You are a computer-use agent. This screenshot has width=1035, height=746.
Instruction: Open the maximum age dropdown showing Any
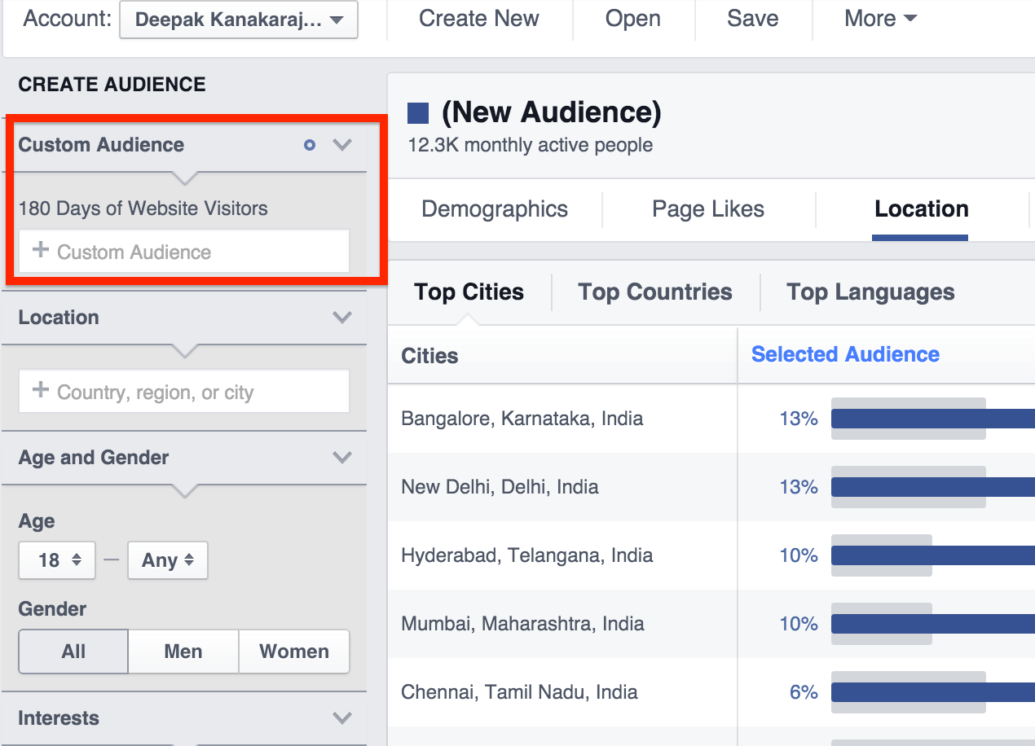point(167,560)
